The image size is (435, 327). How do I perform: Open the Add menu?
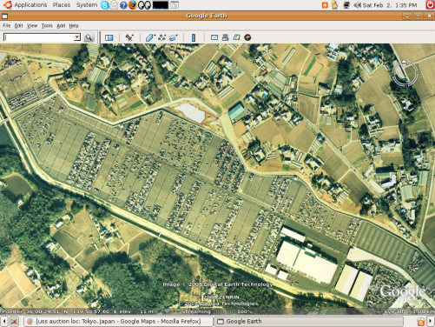[61, 26]
